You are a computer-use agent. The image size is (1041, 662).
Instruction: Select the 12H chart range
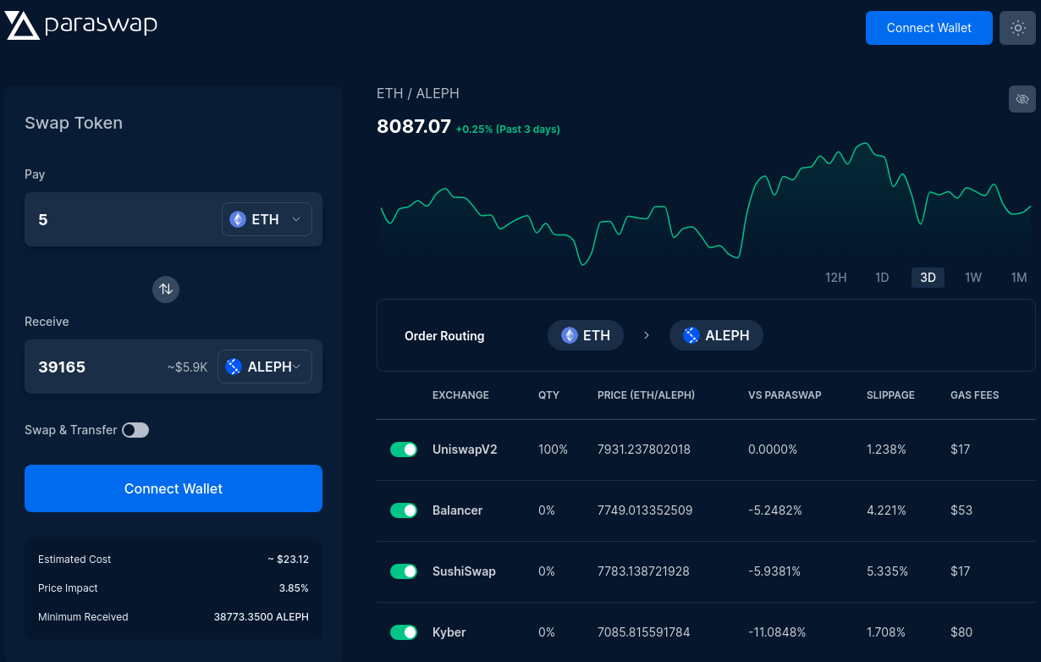[x=835, y=278]
